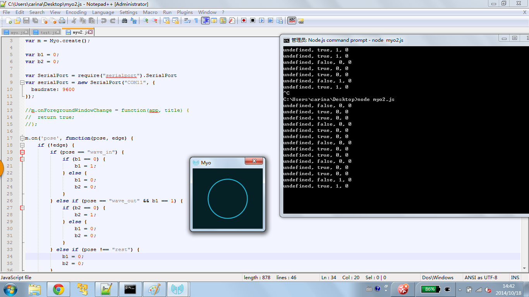Collapse the code fold at line 9
The width and height of the screenshot is (529, 297).
click(x=22, y=82)
